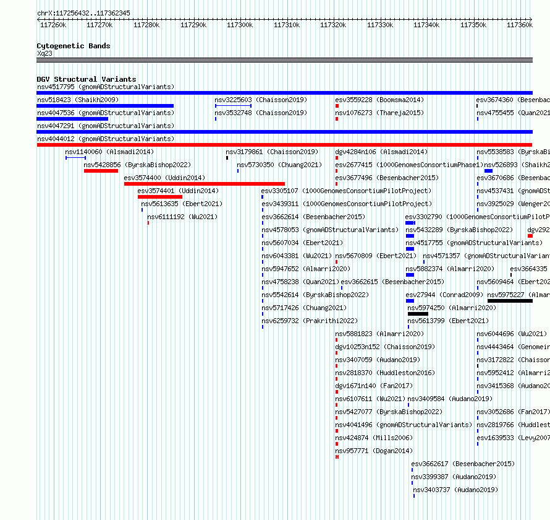
Task: Open nsv5613799 (Ebert2021) variant
Action: [448, 321]
